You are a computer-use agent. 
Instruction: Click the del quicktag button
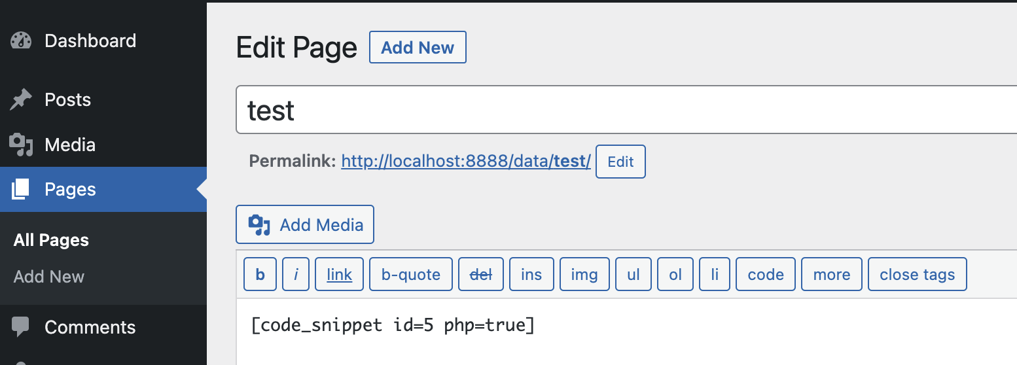pyautogui.click(x=481, y=274)
